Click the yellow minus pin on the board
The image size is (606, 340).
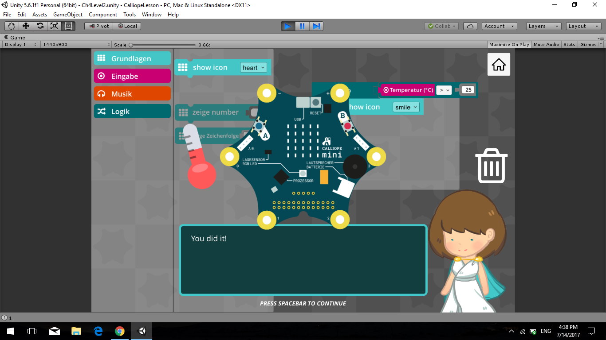coord(267,93)
